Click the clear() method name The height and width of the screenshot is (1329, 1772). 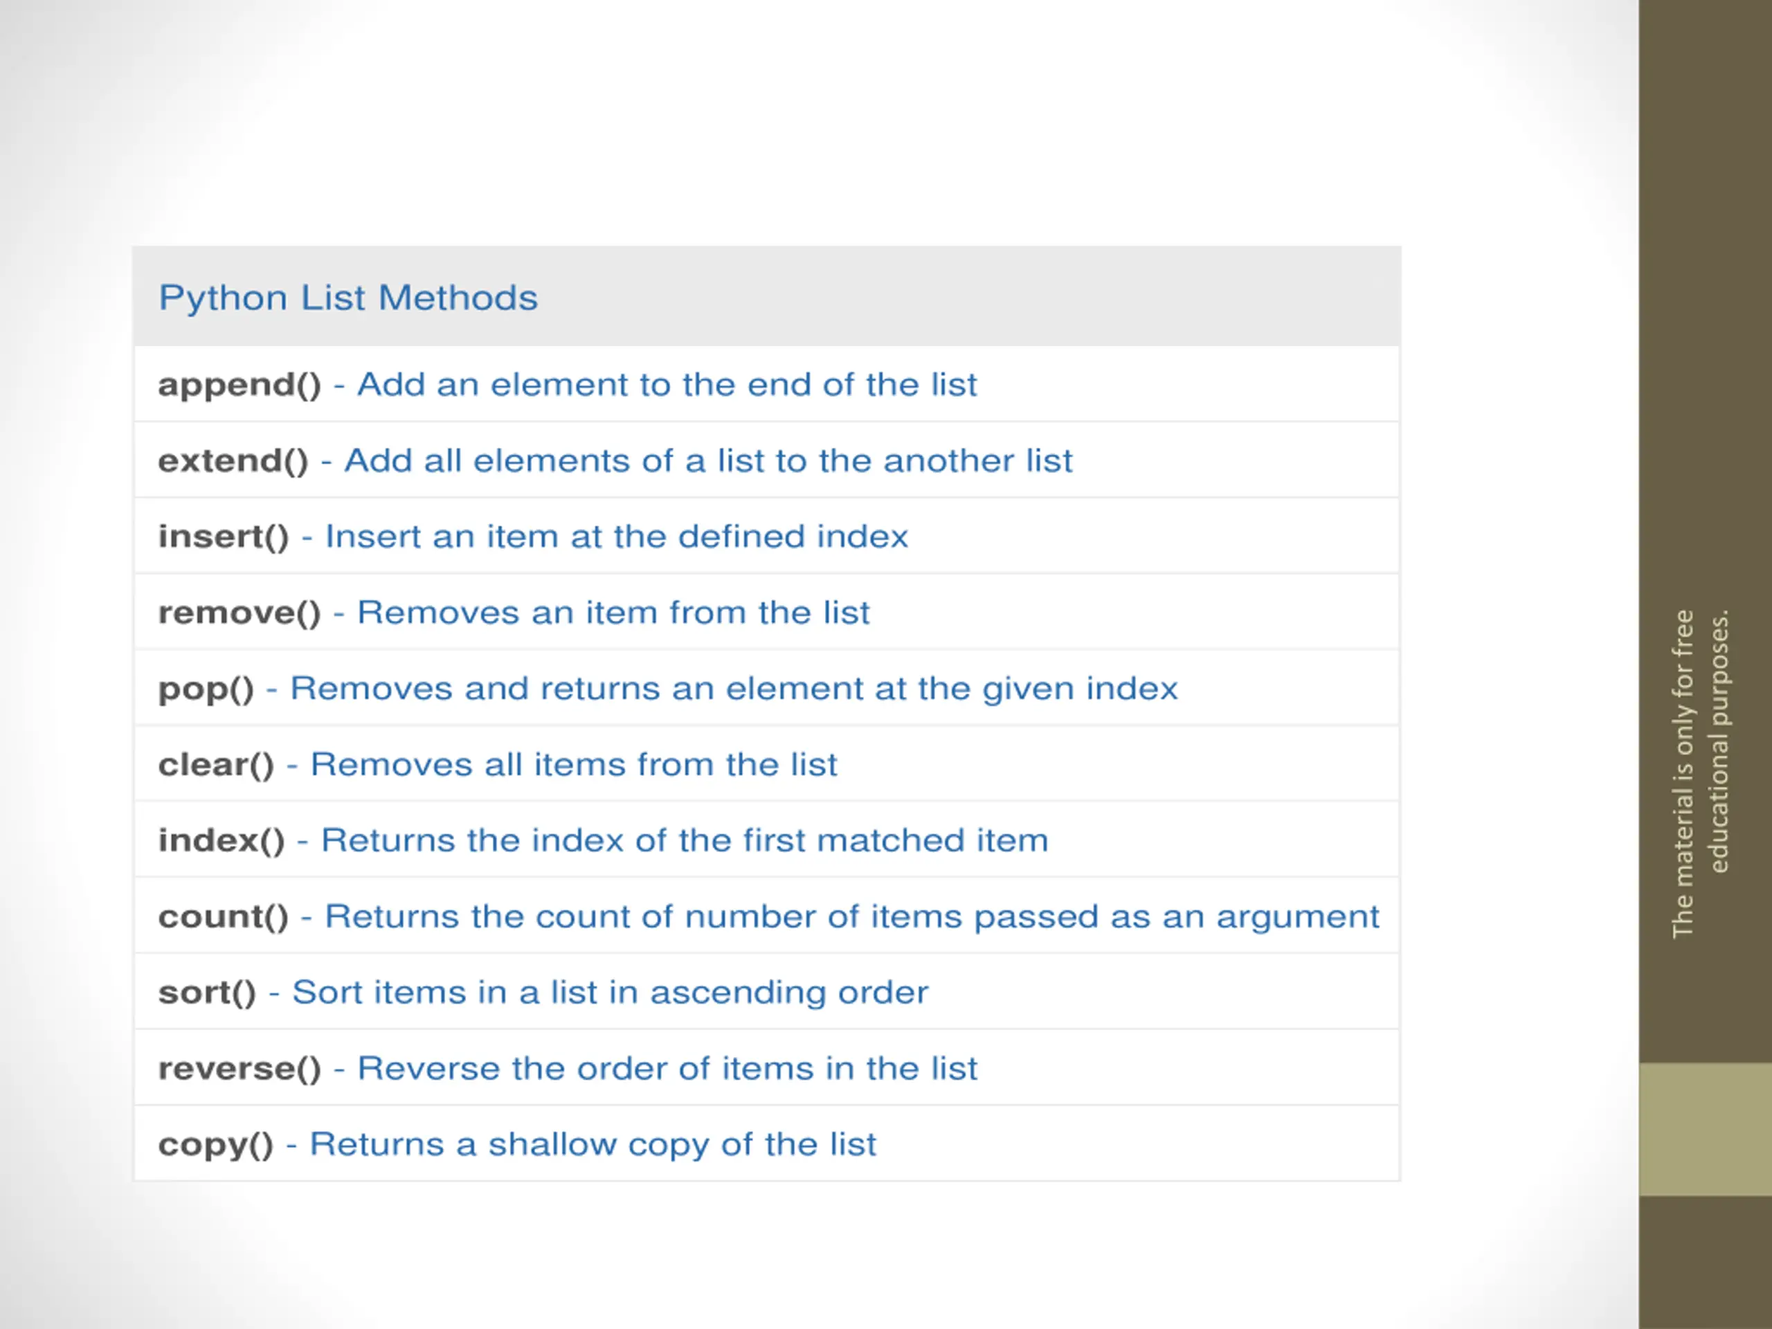tap(216, 765)
